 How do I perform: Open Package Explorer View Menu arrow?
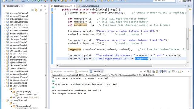coord(46,9)
